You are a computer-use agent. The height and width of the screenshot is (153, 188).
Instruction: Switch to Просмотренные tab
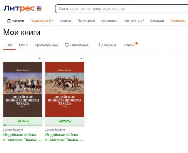pyautogui.click(x=46, y=45)
